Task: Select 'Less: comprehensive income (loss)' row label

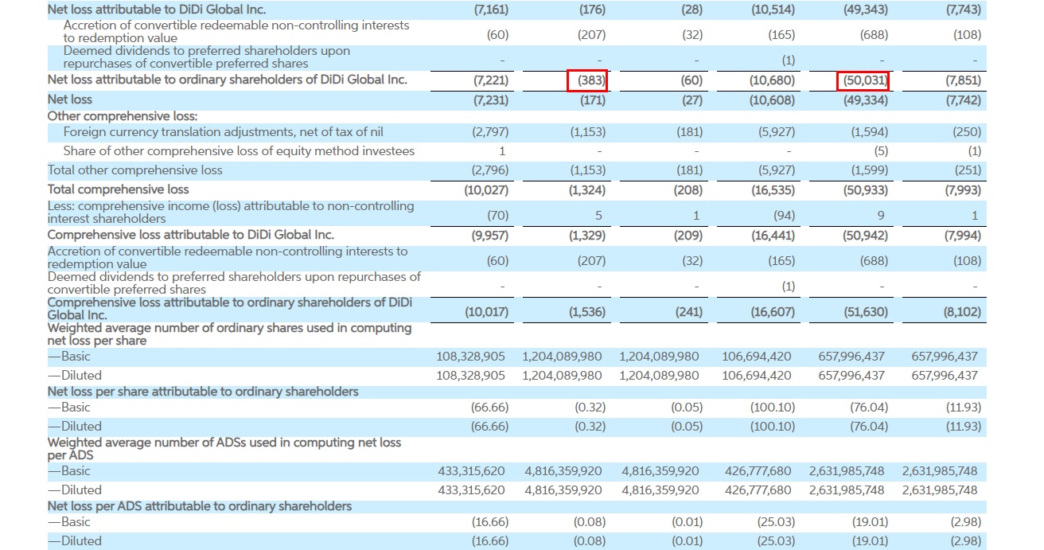Action: pos(231,212)
